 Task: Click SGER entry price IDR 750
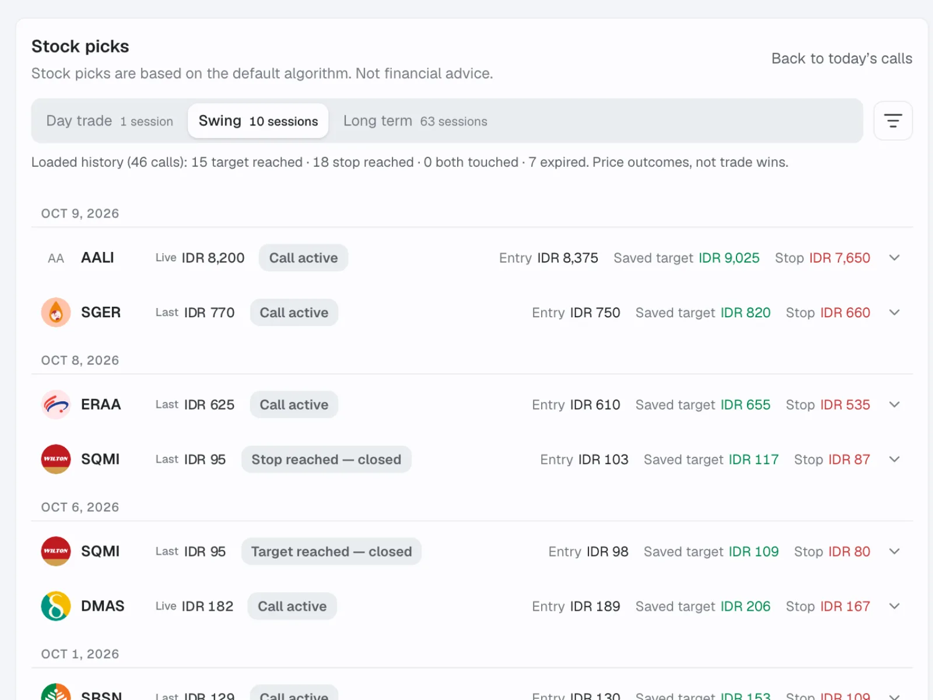(595, 313)
